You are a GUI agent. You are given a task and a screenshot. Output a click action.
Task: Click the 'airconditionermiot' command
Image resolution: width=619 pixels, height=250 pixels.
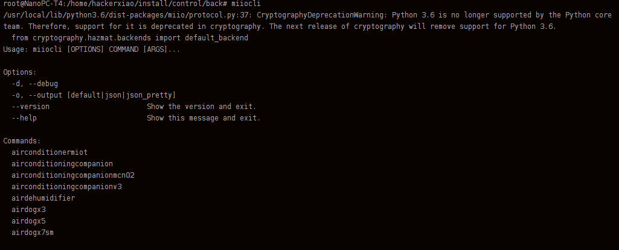pos(50,152)
